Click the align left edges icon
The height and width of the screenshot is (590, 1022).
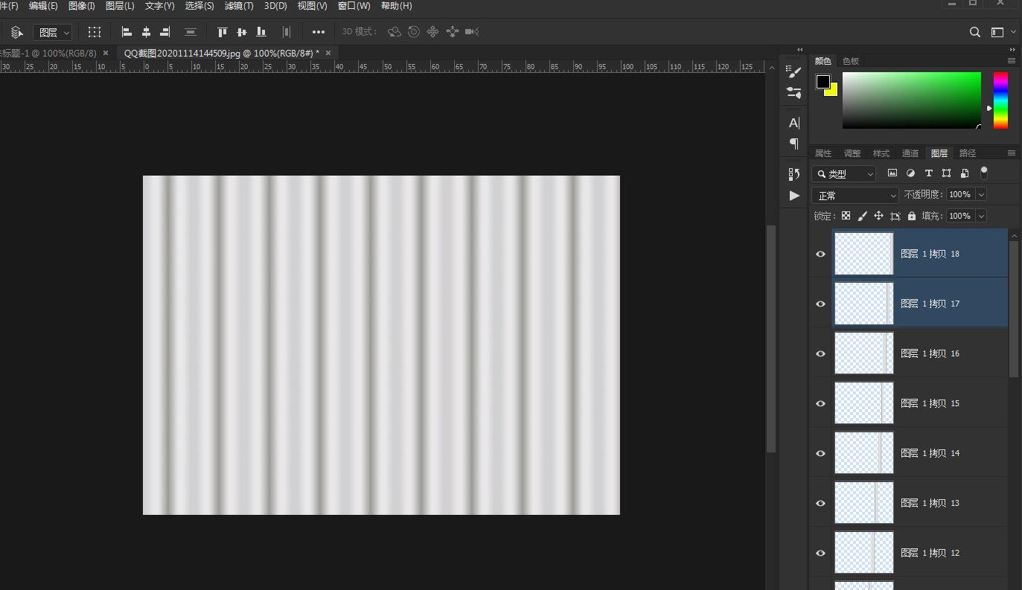(127, 32)
